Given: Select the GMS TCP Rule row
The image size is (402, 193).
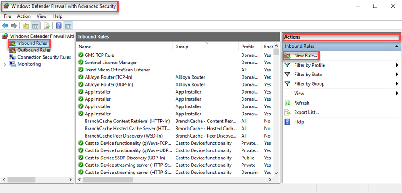Looking at the screenshot, I should tap(99, 55).
